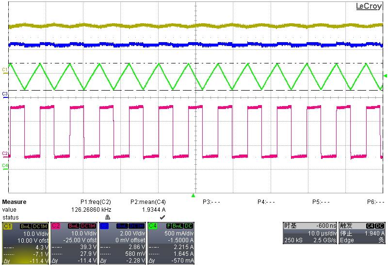Open the C2 pink channel descriptor box
The width and height of the screenshot is (388, 265).
click(74, 243)
